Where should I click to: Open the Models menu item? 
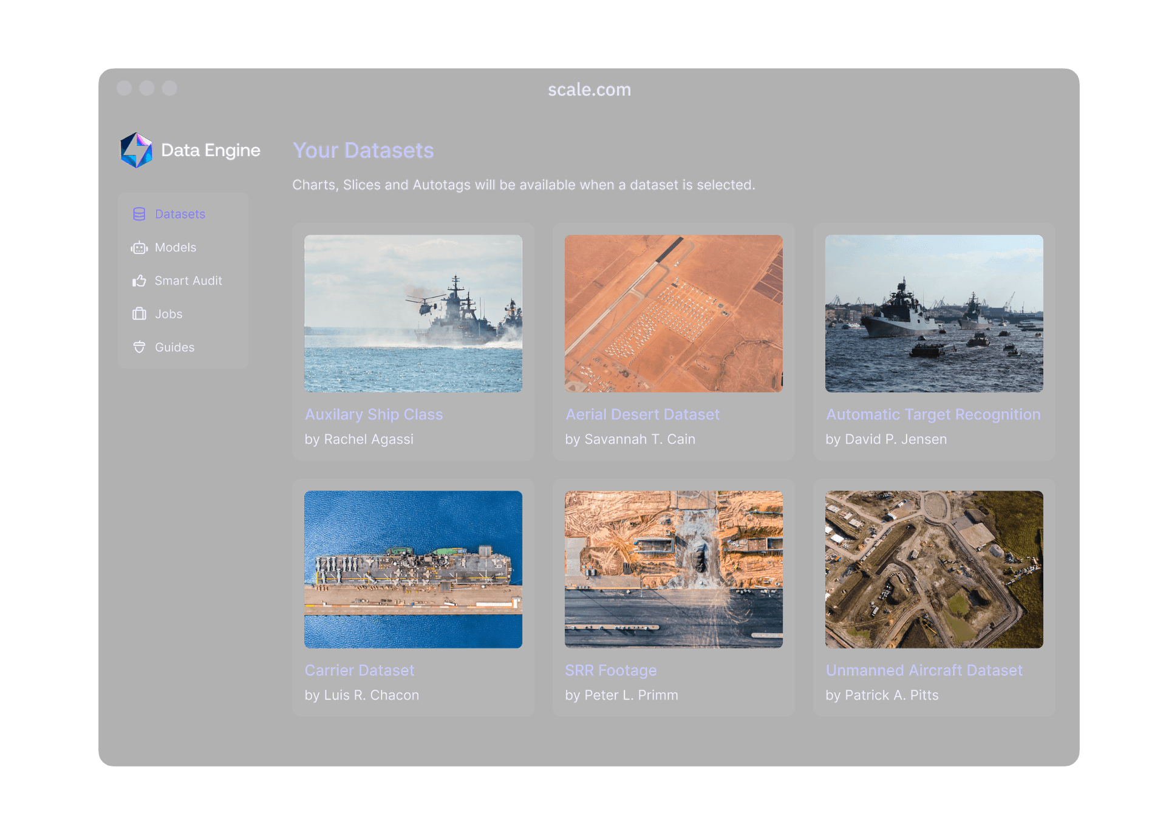(x=176, y=248)
